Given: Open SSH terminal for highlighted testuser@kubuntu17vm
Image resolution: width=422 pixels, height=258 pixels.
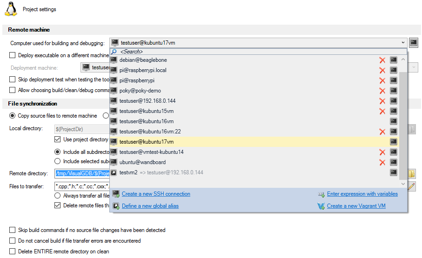Looking at the screenshot, I should pos(394,141).
